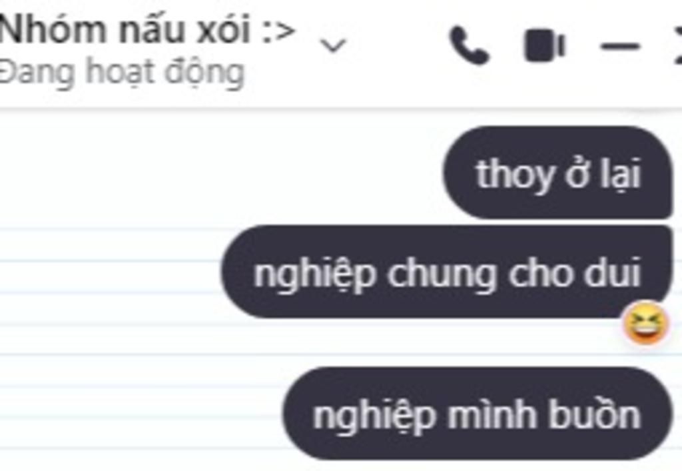View who reacted with the laughing face

[645, 324]
